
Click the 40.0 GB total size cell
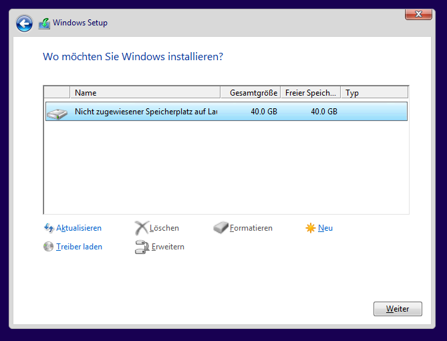(264, 112)
